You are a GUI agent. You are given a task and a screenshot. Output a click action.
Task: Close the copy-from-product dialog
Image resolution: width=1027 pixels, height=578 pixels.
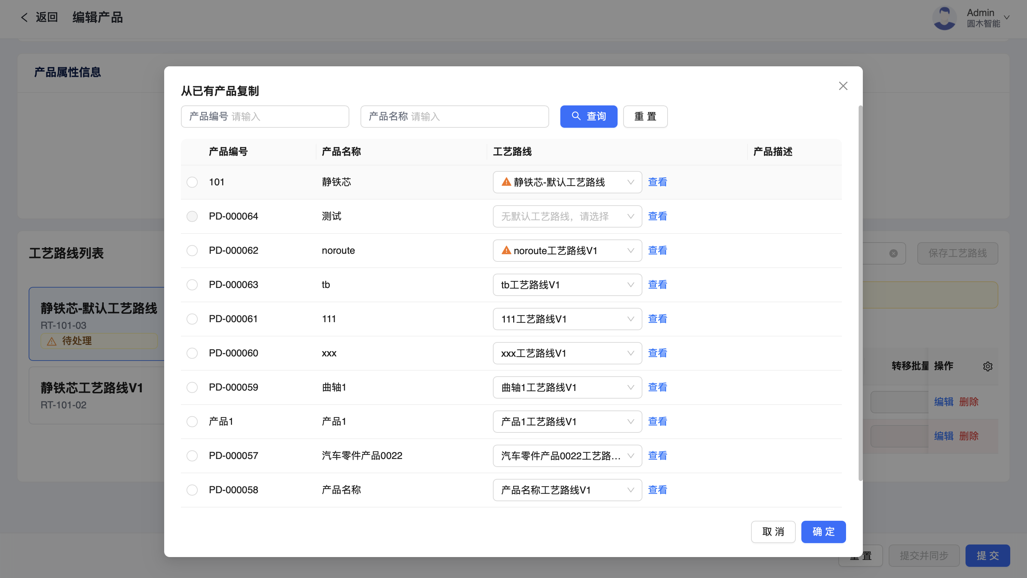click(843, 86)
